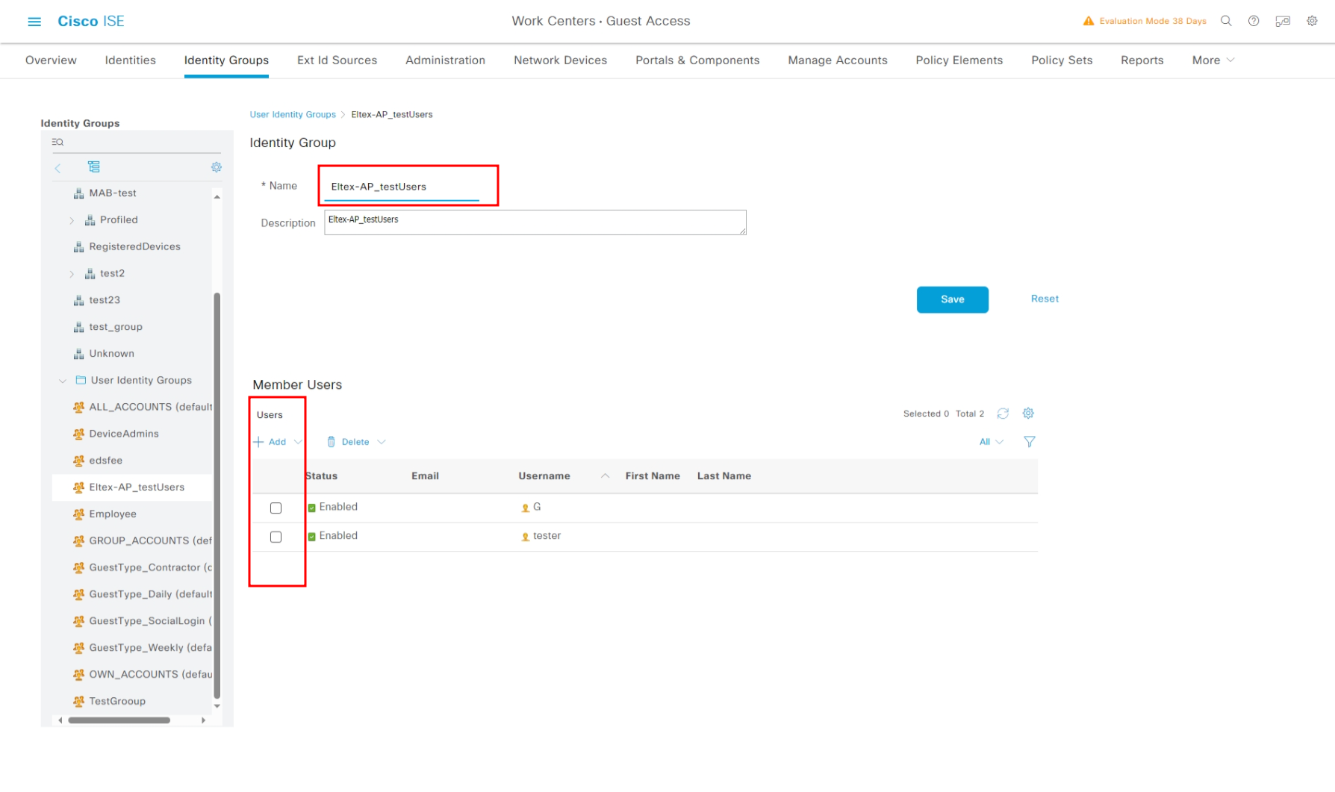Click the trash icon for Delete

[x=332, y=442]
